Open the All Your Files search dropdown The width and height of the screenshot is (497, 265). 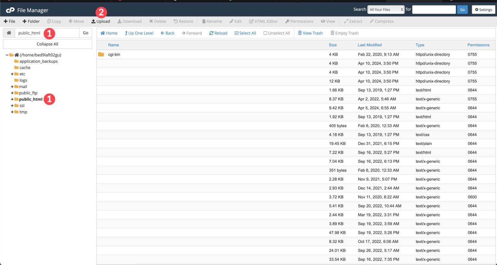click(386, 10)
